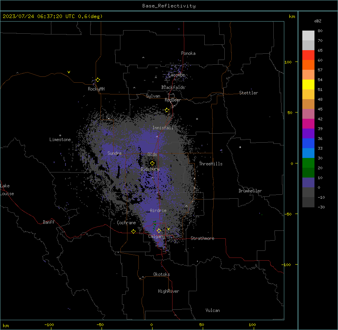The width and height of the screenshot is (338, 330).
Task: Click the Okotoks label
Action: point(162,274)
